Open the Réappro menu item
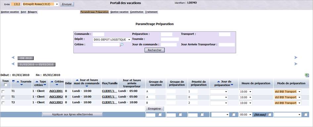 point(32,12)
